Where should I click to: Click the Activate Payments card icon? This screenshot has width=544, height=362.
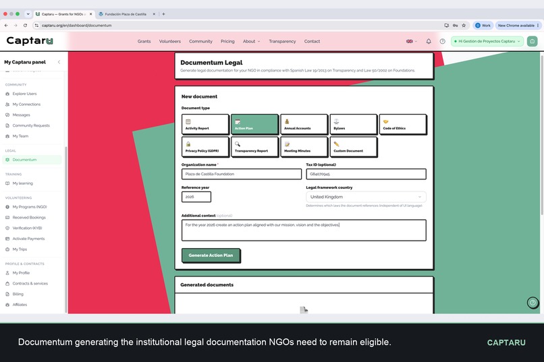click(7, 239)
